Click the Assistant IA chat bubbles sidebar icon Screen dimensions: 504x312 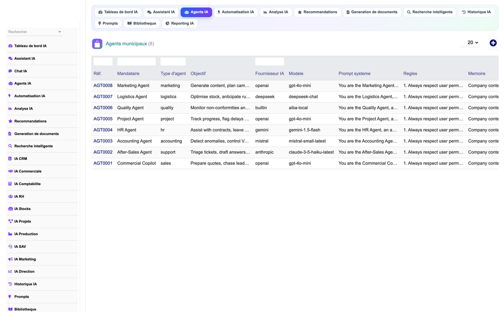(10, 58)
